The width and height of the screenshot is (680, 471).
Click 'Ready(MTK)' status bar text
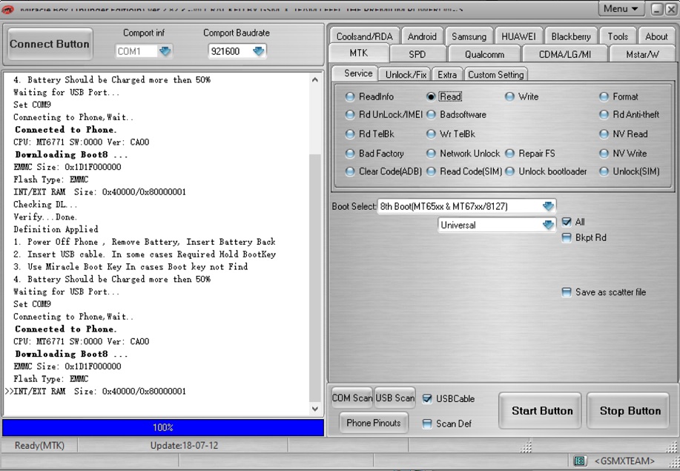39,446
